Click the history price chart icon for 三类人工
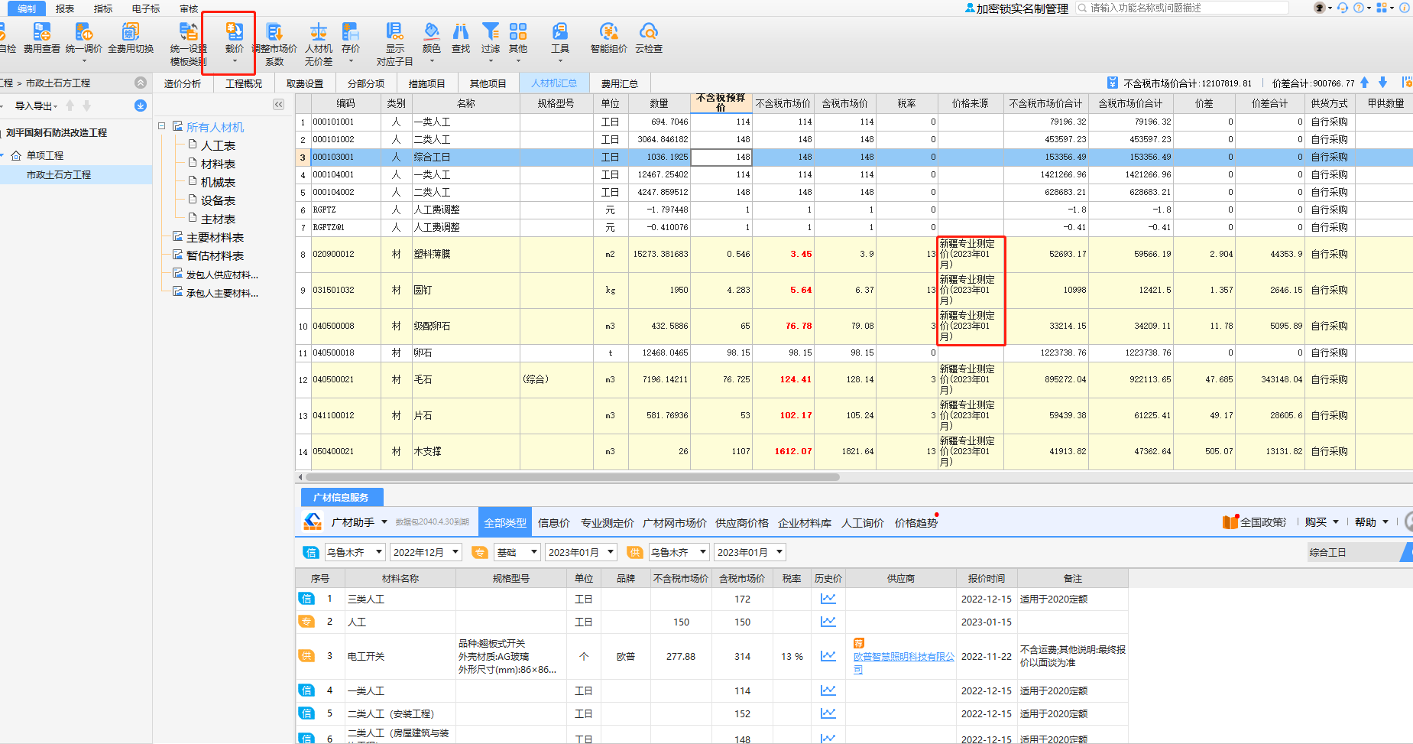The width and height of the screenshot is (1413, 744). pos(828,599)
